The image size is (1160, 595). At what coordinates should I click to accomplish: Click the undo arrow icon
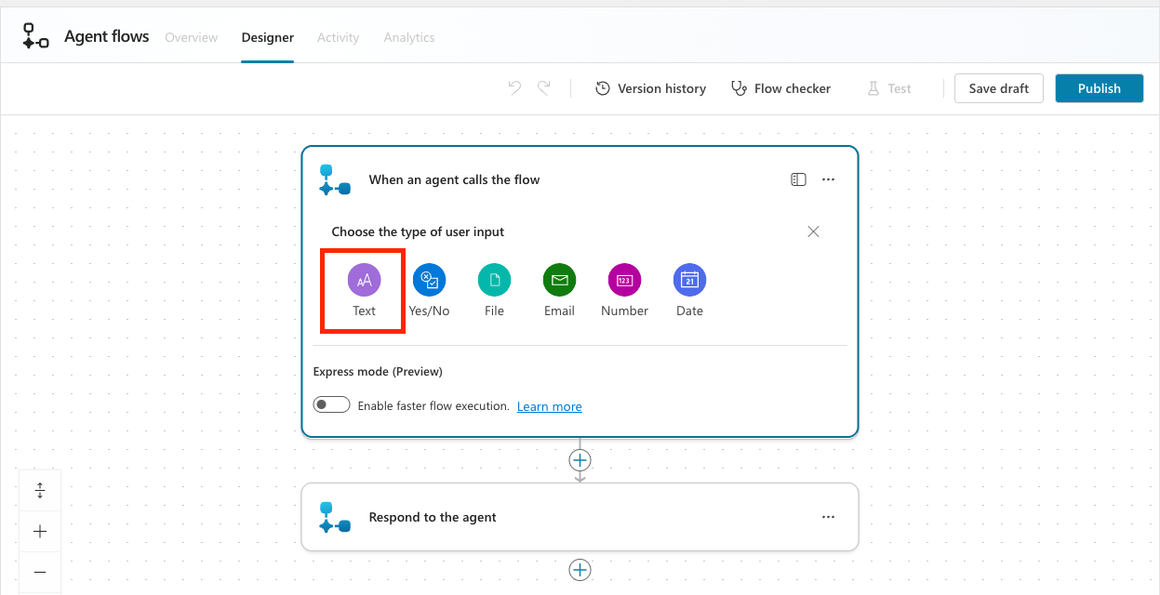click(514, 88)
